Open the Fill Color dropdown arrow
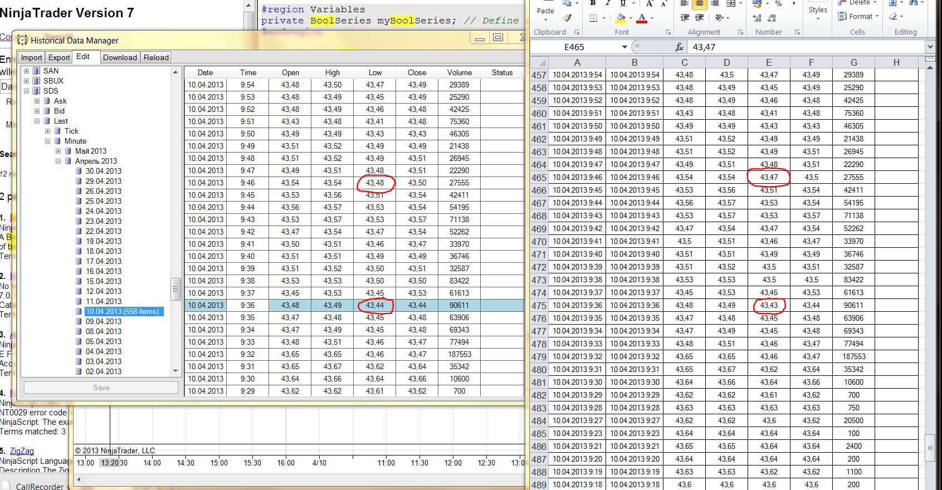942x490 pixels. tap(630, 18)
